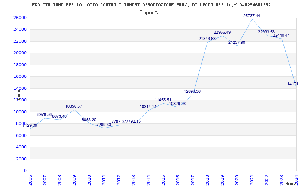Select the 11455.51 data label
The image size is (300, 187).
tap(163, 100)
